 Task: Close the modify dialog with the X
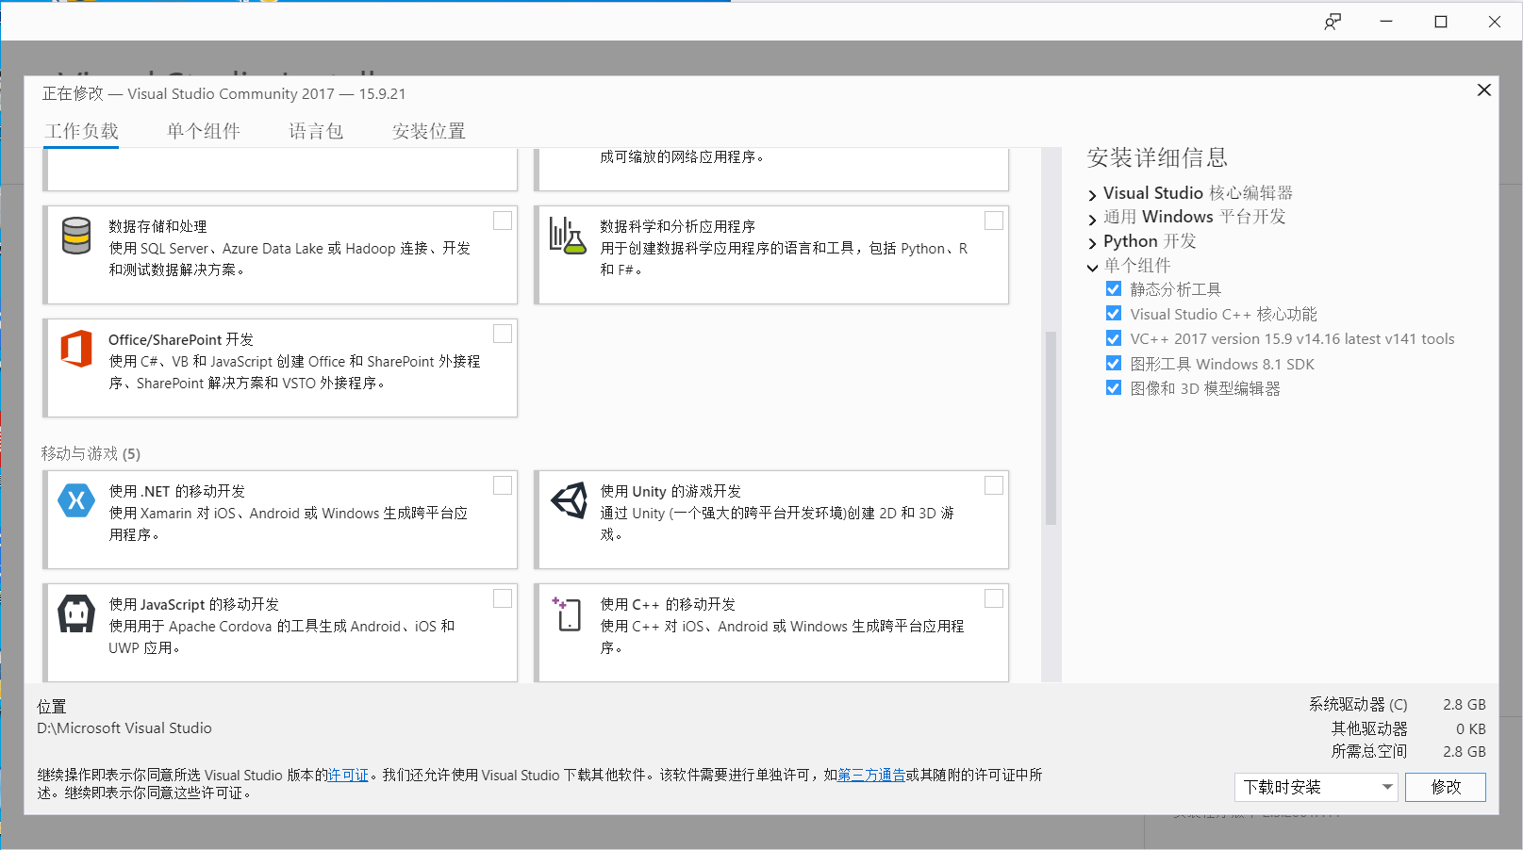click(1483, 90)
